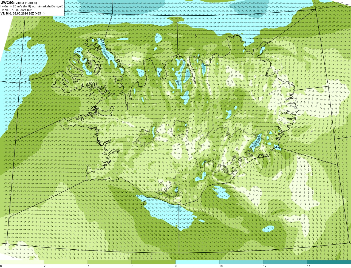Click the initial time "IT: þri. 07. 05. 2024 09Z"

pyautogui.click(x=16, y=10)
